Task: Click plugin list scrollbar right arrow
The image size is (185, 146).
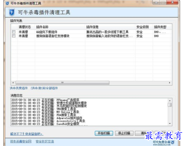Action: [x=170, y=83]
